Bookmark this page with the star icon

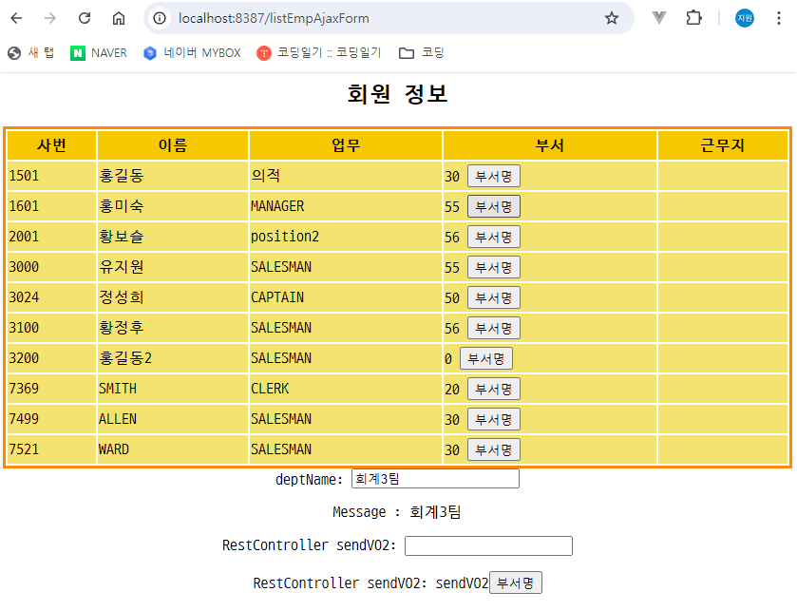click(612, 18)
